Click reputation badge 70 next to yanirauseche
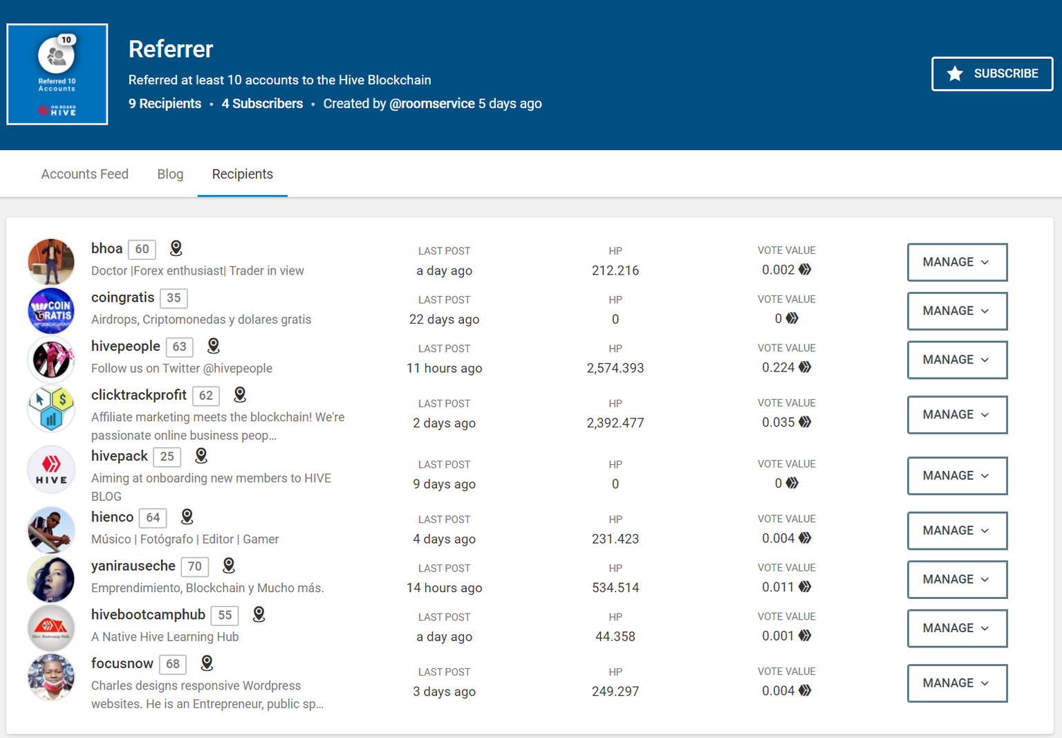Screen dimensions: 1062x738 pos(195,566)
